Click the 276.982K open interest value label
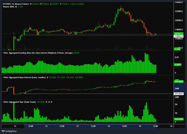The width and height of the screenshot is (187, 134). click(179, 82)
